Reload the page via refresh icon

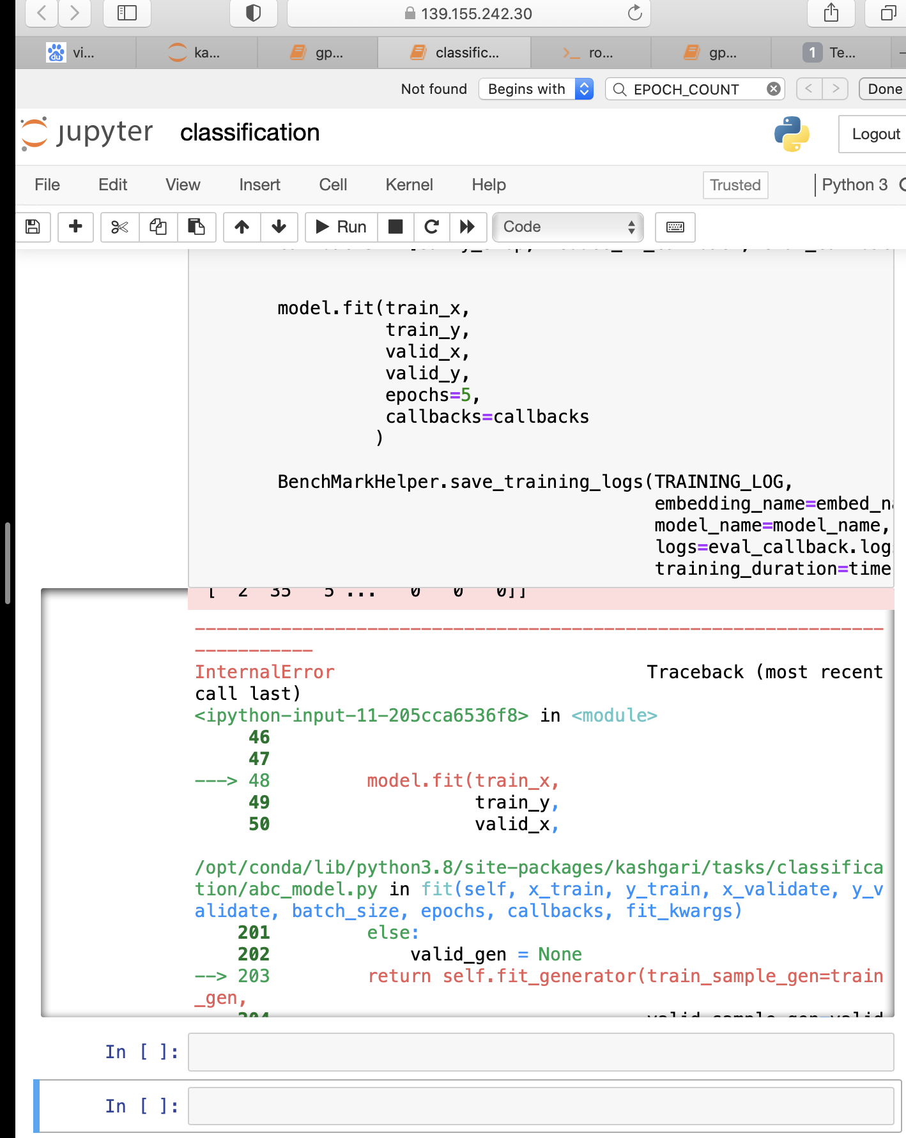(634, 13)
